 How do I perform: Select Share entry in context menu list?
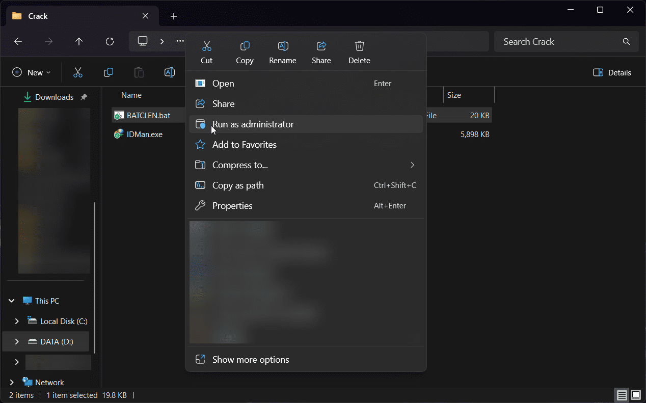tap(306, 104)
